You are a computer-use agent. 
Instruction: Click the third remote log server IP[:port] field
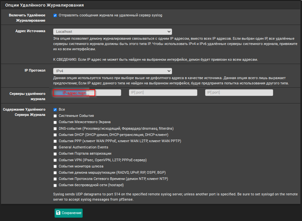pyautogui.click(x=239, y=93)
